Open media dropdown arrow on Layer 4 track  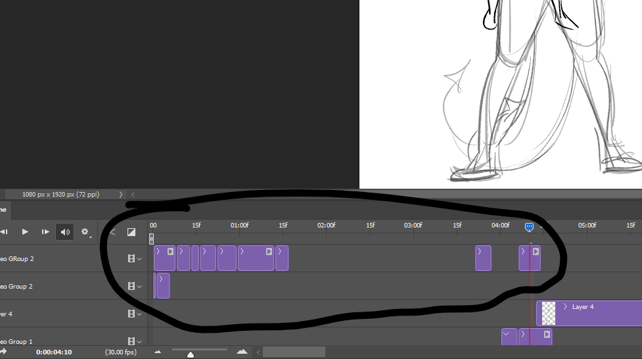(139, 314)
